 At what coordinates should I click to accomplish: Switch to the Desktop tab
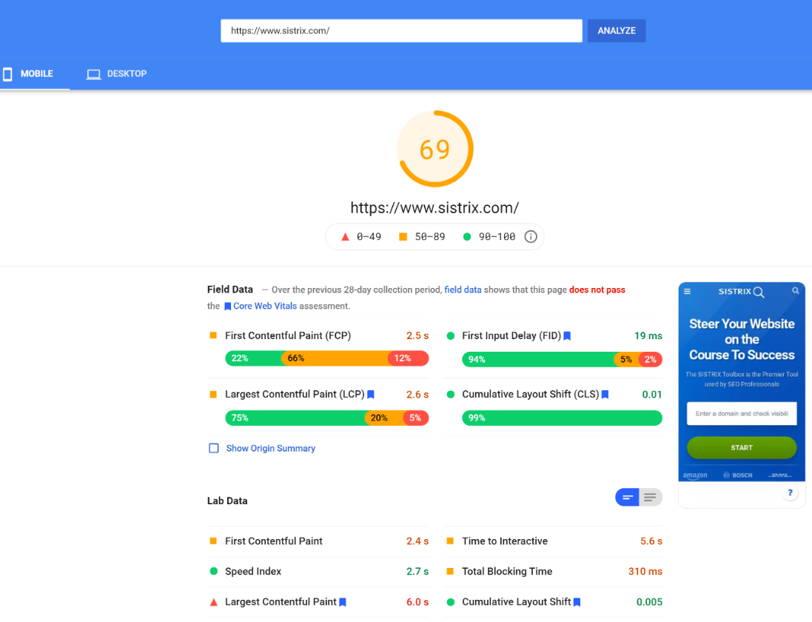click(x=116, y=74)
